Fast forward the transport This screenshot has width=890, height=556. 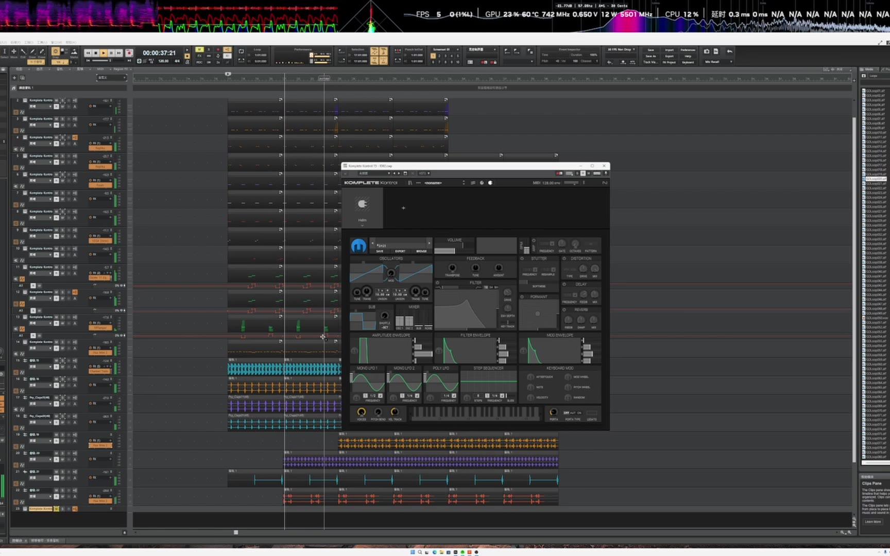click(x=118, y=53)
